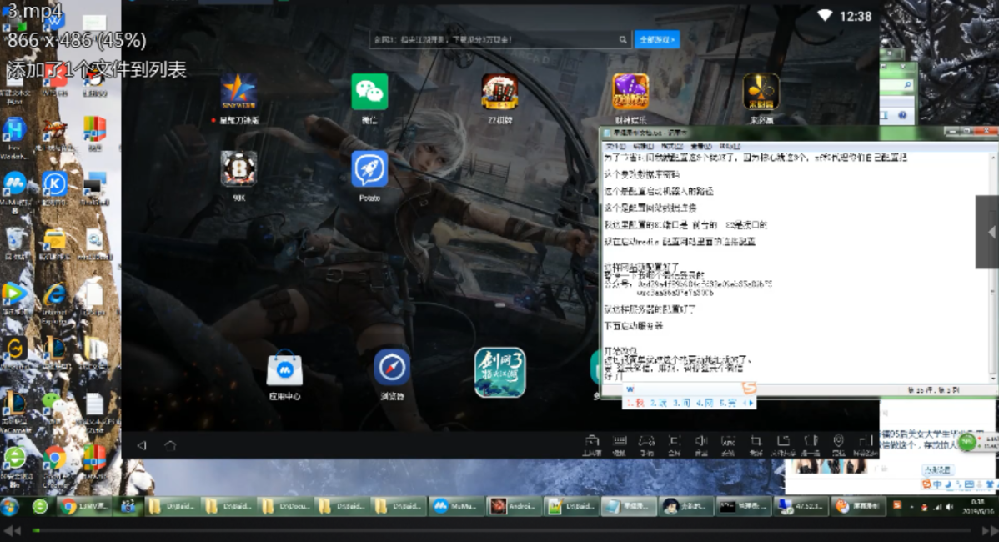The width and height of the screenshot is (999, 542).
Task: Open the number 8 poker chip app
Action: 239,169
